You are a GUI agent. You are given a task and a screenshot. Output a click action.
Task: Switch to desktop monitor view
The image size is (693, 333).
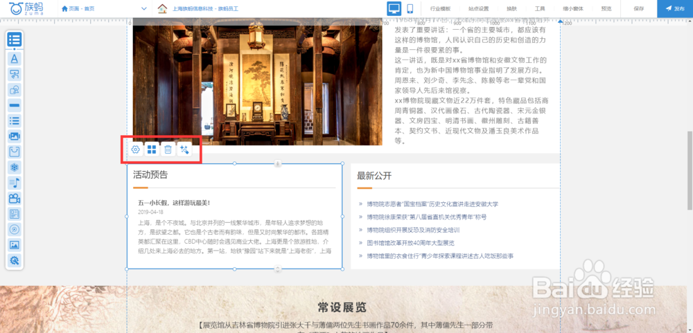394,8
